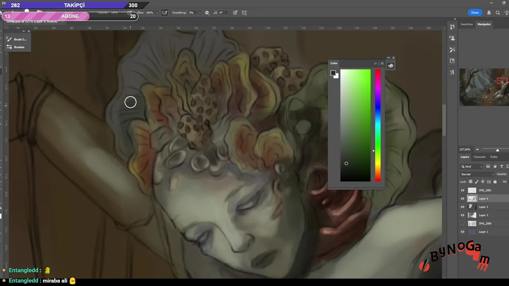
Task: Open the layer Kind filter dropdown
Action: [x=472, y=166]
